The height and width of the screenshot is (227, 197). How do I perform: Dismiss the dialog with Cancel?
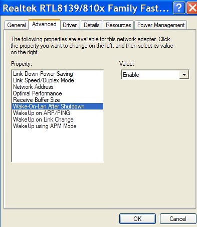pyautogui.click(x=178, y=218)
